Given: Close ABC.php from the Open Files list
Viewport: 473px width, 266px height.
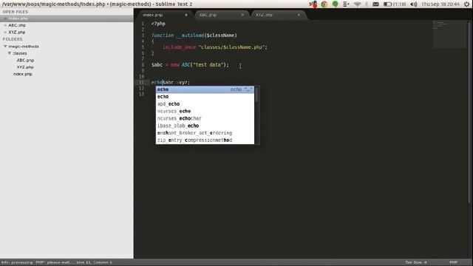Looking at the screenshot, I should (x=5, y=25).
